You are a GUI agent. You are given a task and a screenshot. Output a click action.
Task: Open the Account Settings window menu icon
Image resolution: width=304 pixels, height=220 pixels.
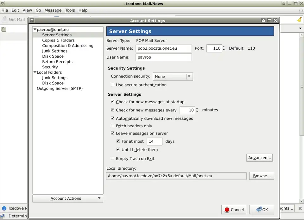coord(32,21)
